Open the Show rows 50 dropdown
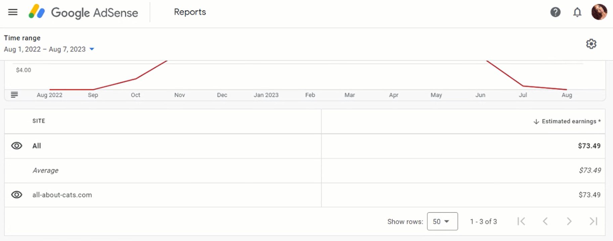 coord(442,221)
